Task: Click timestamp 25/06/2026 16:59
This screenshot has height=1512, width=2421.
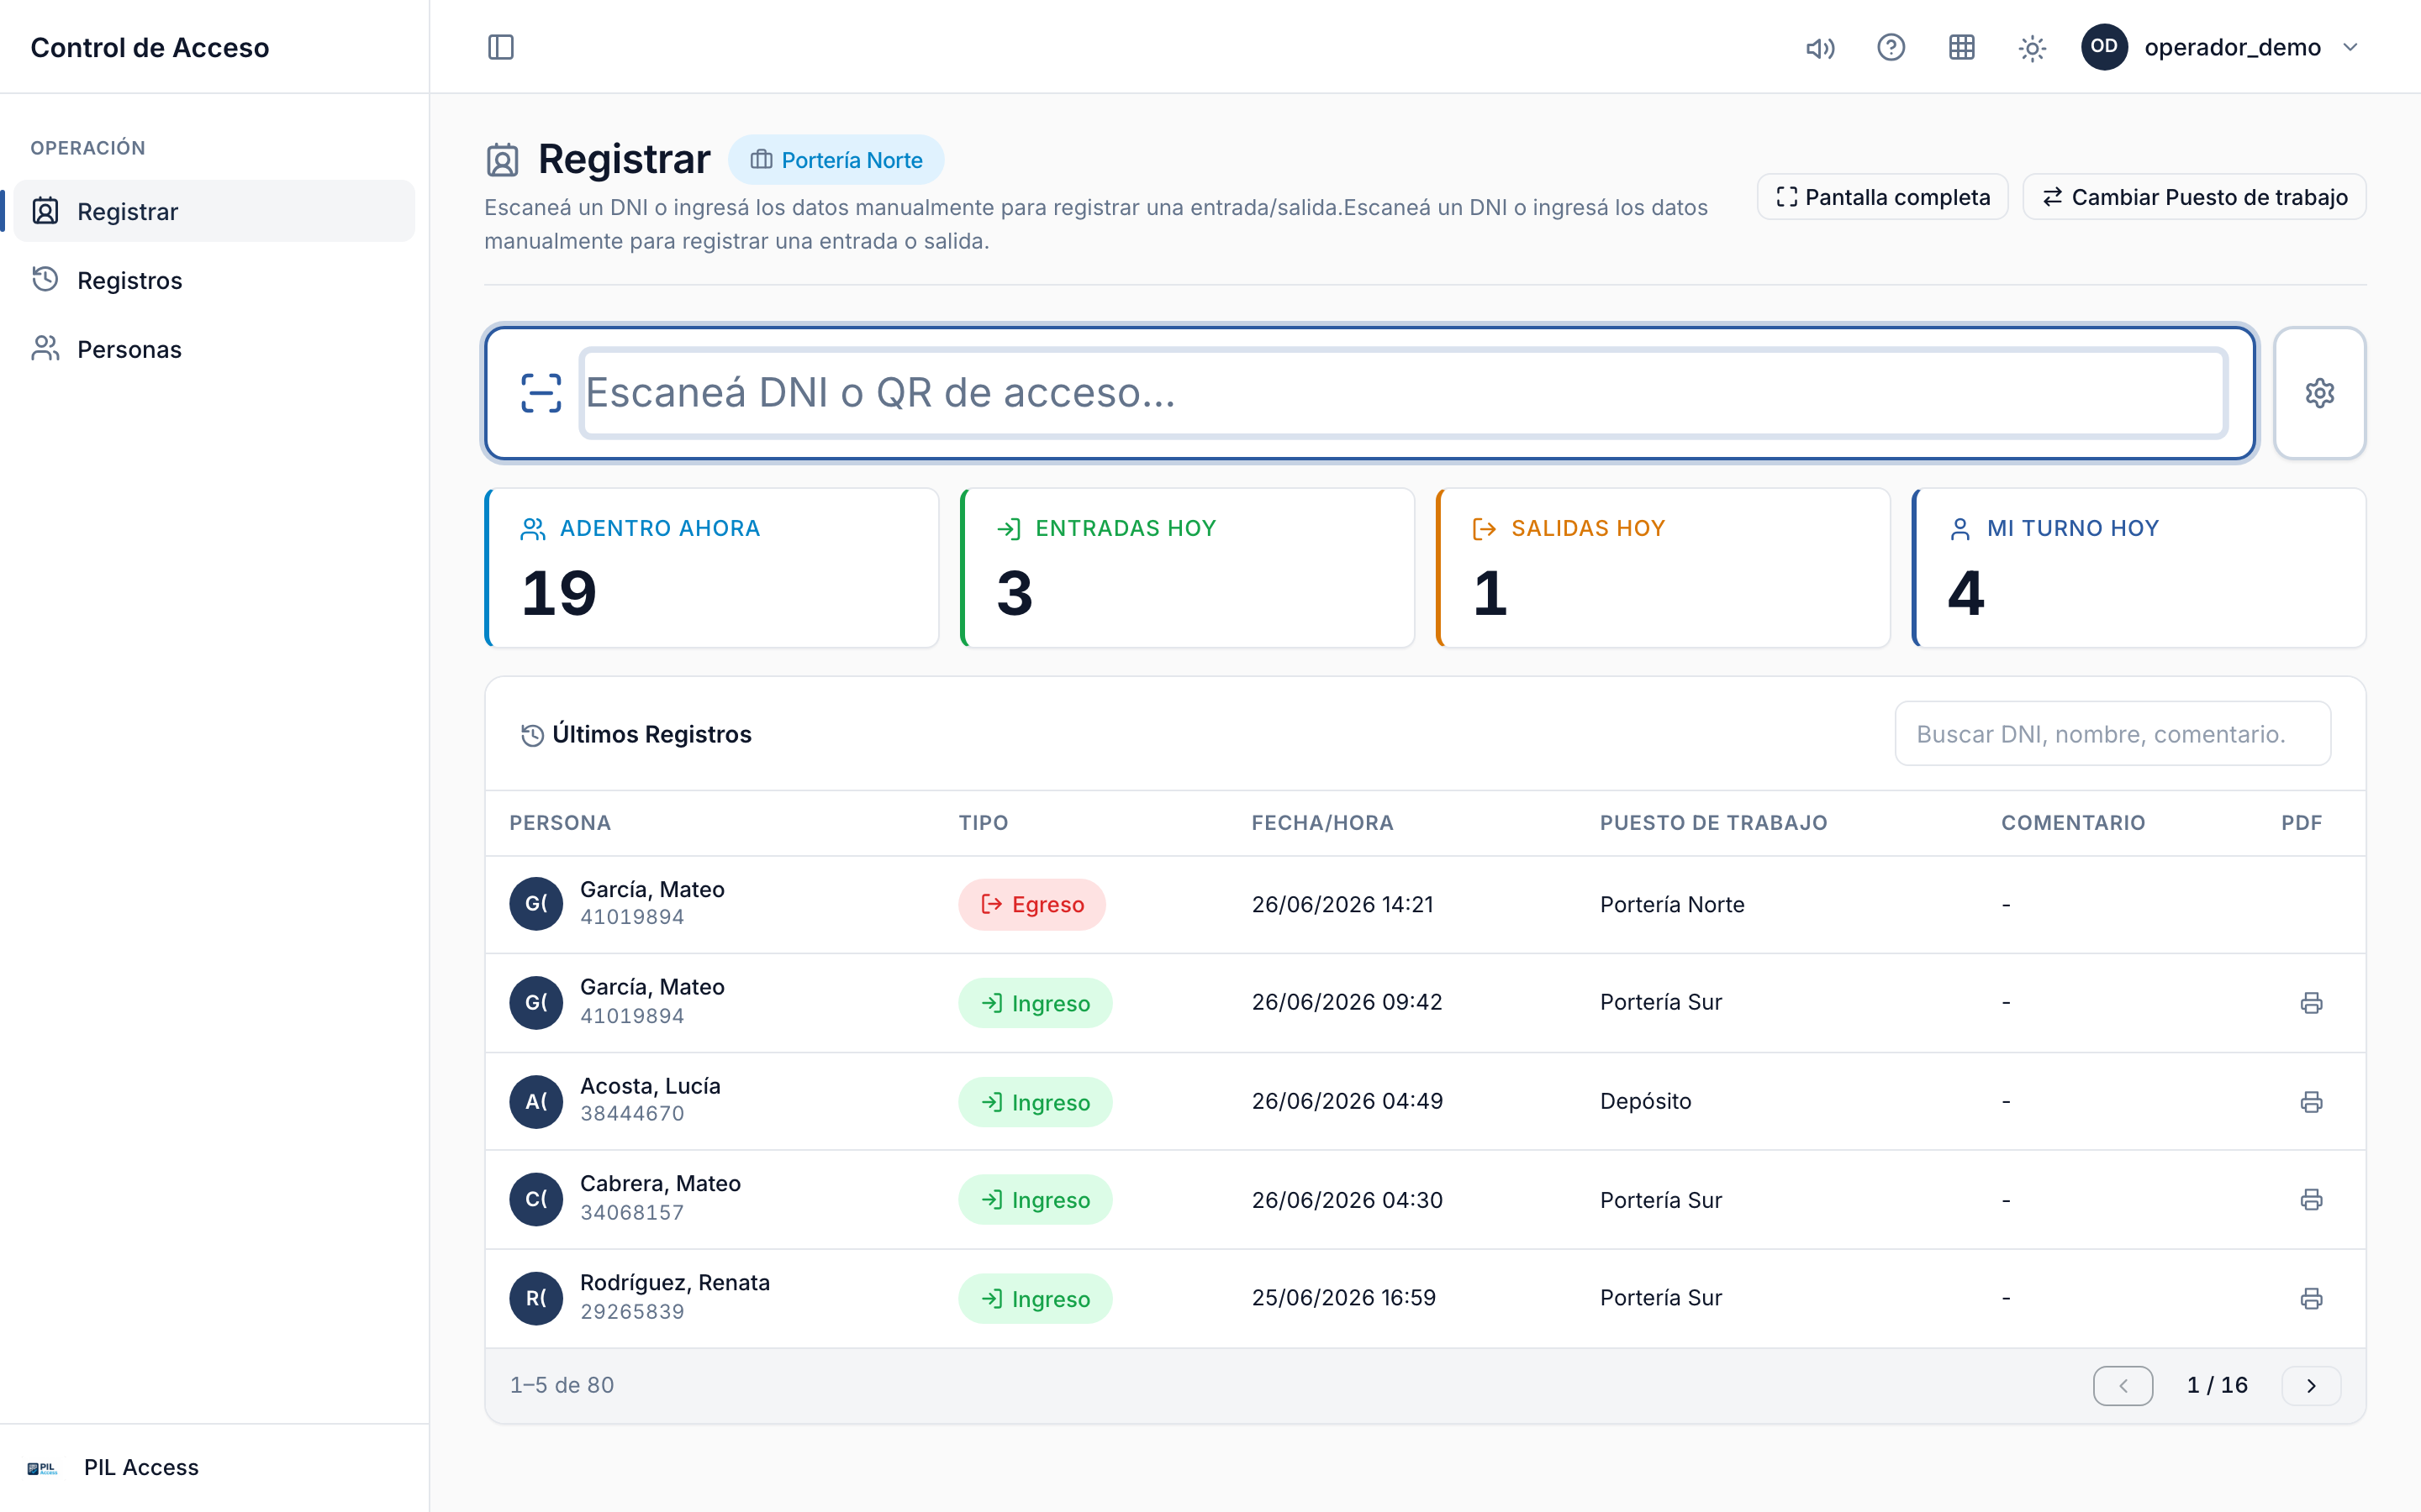Action: click(1343, 1298)
